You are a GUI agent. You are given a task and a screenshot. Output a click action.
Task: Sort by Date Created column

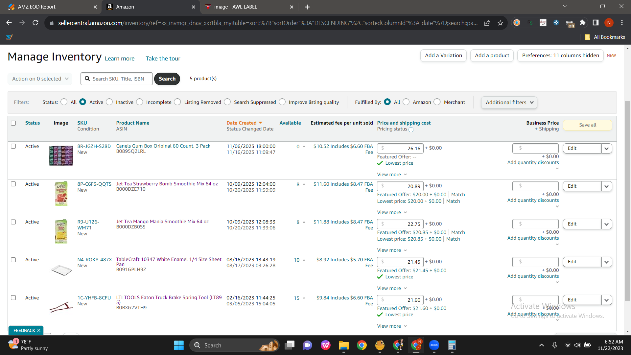click(245, 123)
